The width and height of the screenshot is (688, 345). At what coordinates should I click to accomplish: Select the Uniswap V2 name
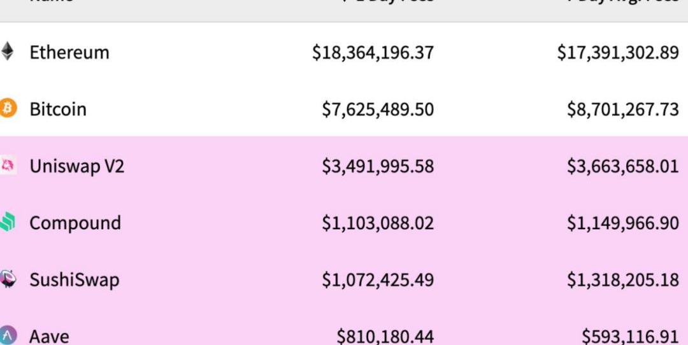[x=76, y=166]
